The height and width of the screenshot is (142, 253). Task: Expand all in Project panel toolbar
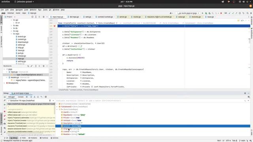coord(36,17)
